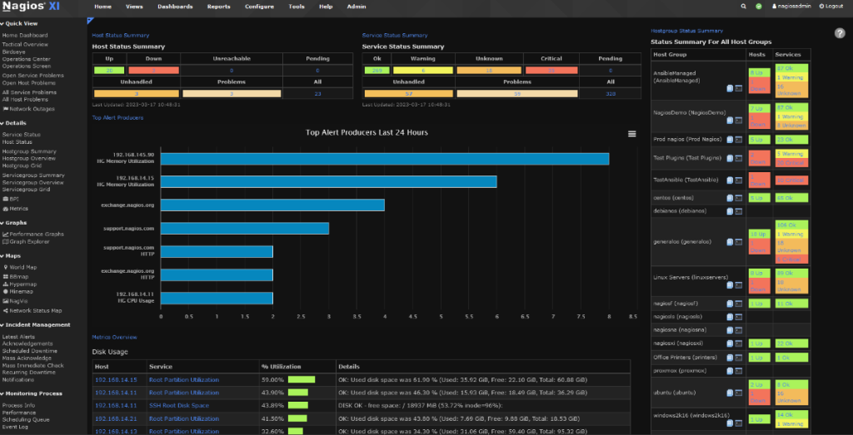
Task: Click document icon for Prod nagios host group
Action: (730, 140)
